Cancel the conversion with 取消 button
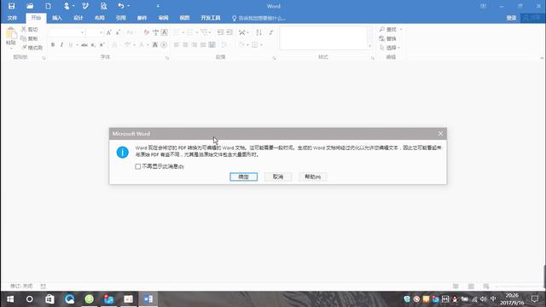 (278, 177)
